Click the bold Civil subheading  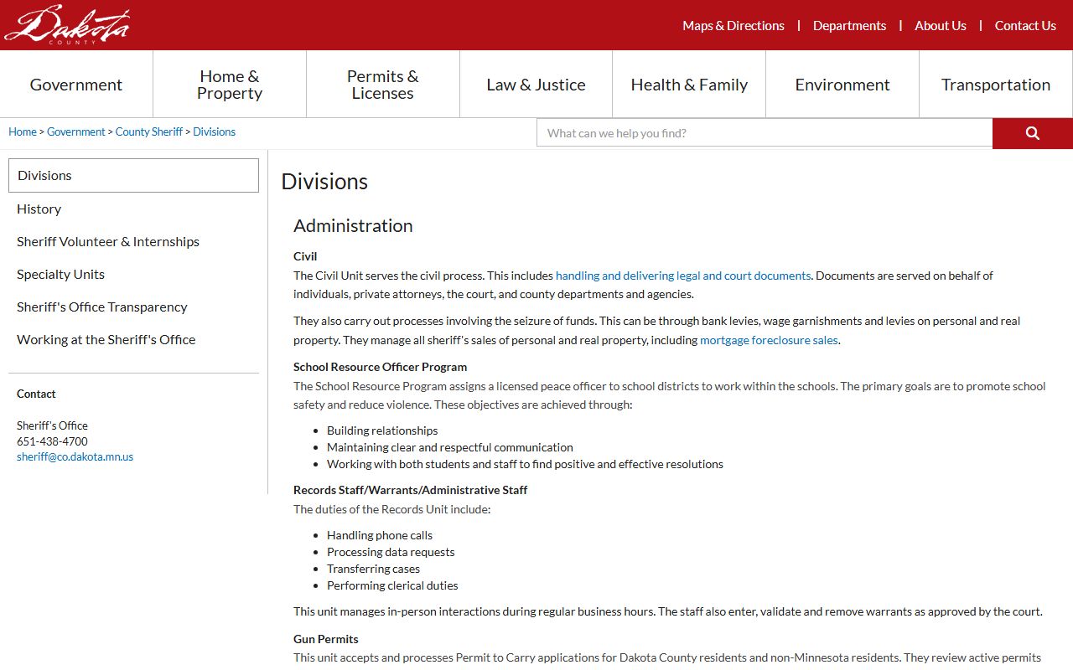click(x=305, y=256)
